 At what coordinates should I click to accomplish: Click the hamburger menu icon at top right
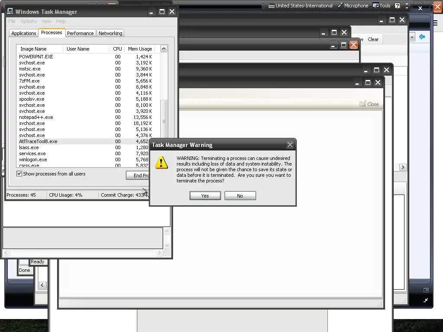coord(435,23)
